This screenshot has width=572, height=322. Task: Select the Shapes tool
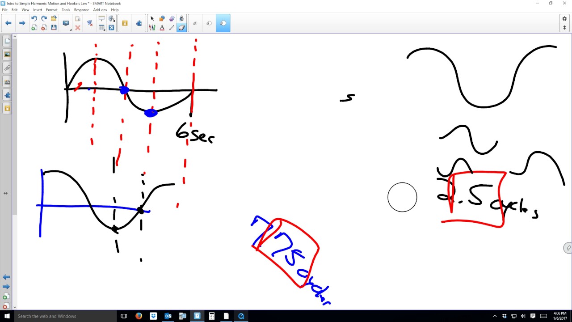click(x=162, y=19)
